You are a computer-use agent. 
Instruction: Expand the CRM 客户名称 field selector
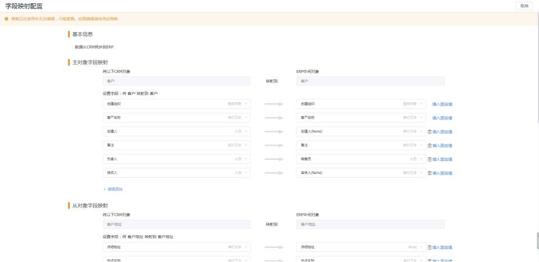point(176,117)
